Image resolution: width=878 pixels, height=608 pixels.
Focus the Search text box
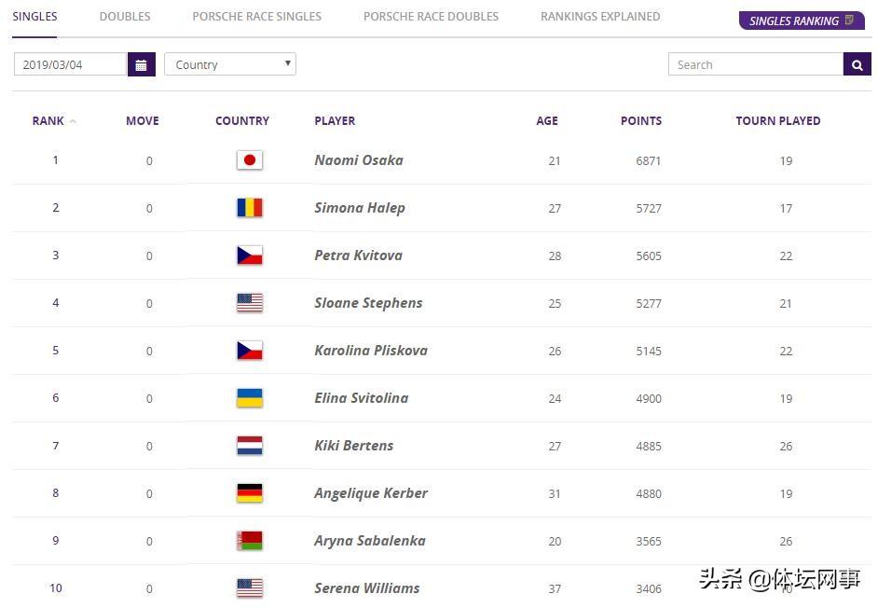click(x=756, y=64)
